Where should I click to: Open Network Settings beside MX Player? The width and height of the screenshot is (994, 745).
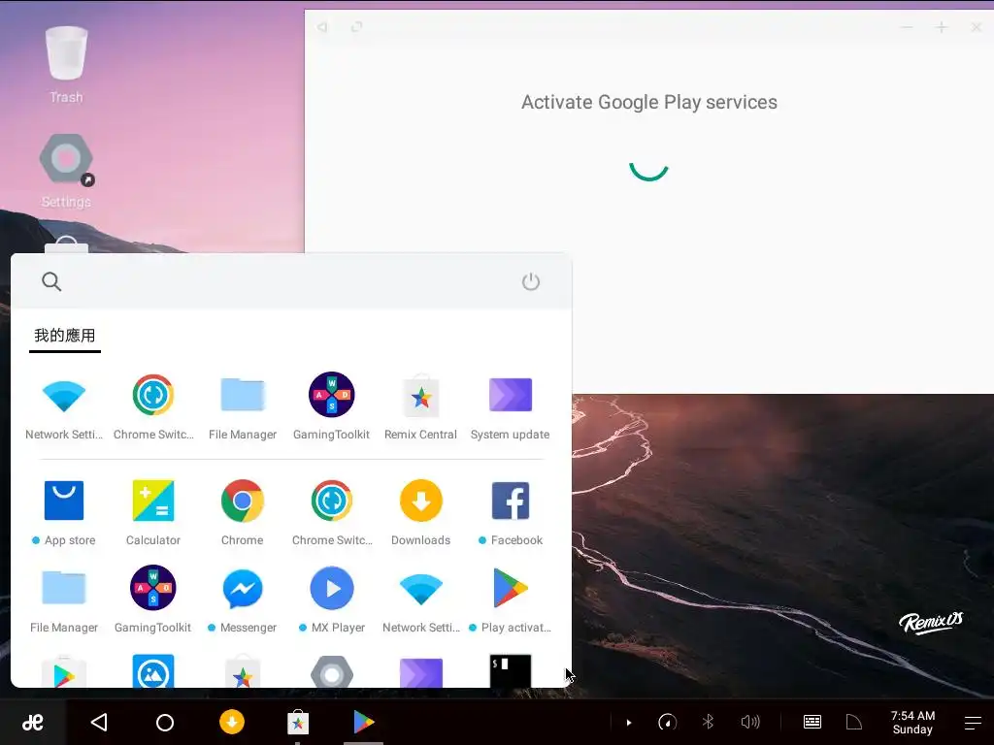point(421,589)
